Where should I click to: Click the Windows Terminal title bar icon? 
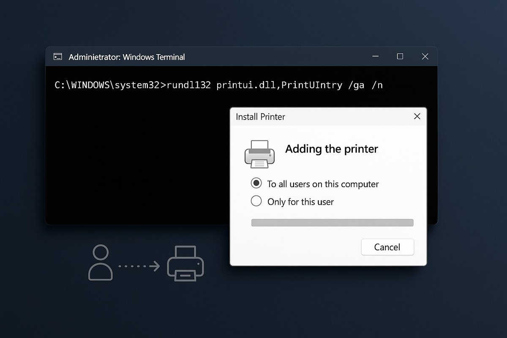58,57
